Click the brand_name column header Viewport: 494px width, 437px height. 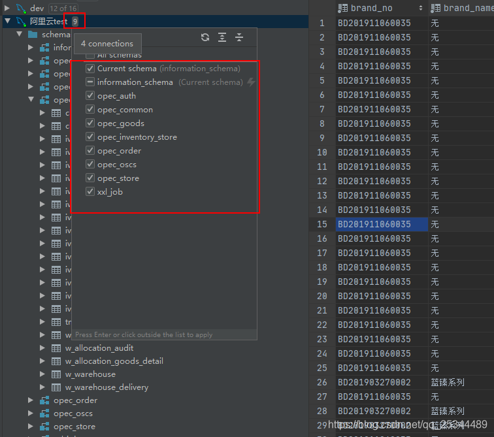(461, 8)
